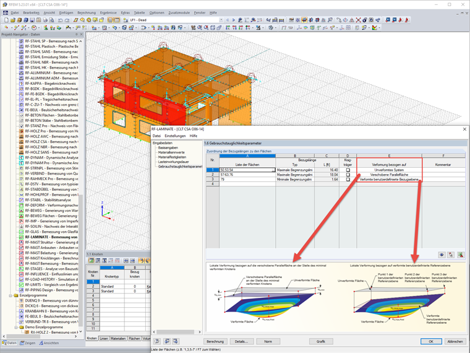Toggle Kragträger checkbox for row 1
Viewport: 470px width, 353px height.
click(x=348, y=170)
